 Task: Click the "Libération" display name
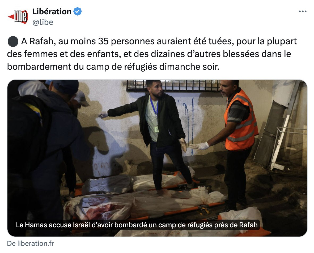click(x=52, y=12)
